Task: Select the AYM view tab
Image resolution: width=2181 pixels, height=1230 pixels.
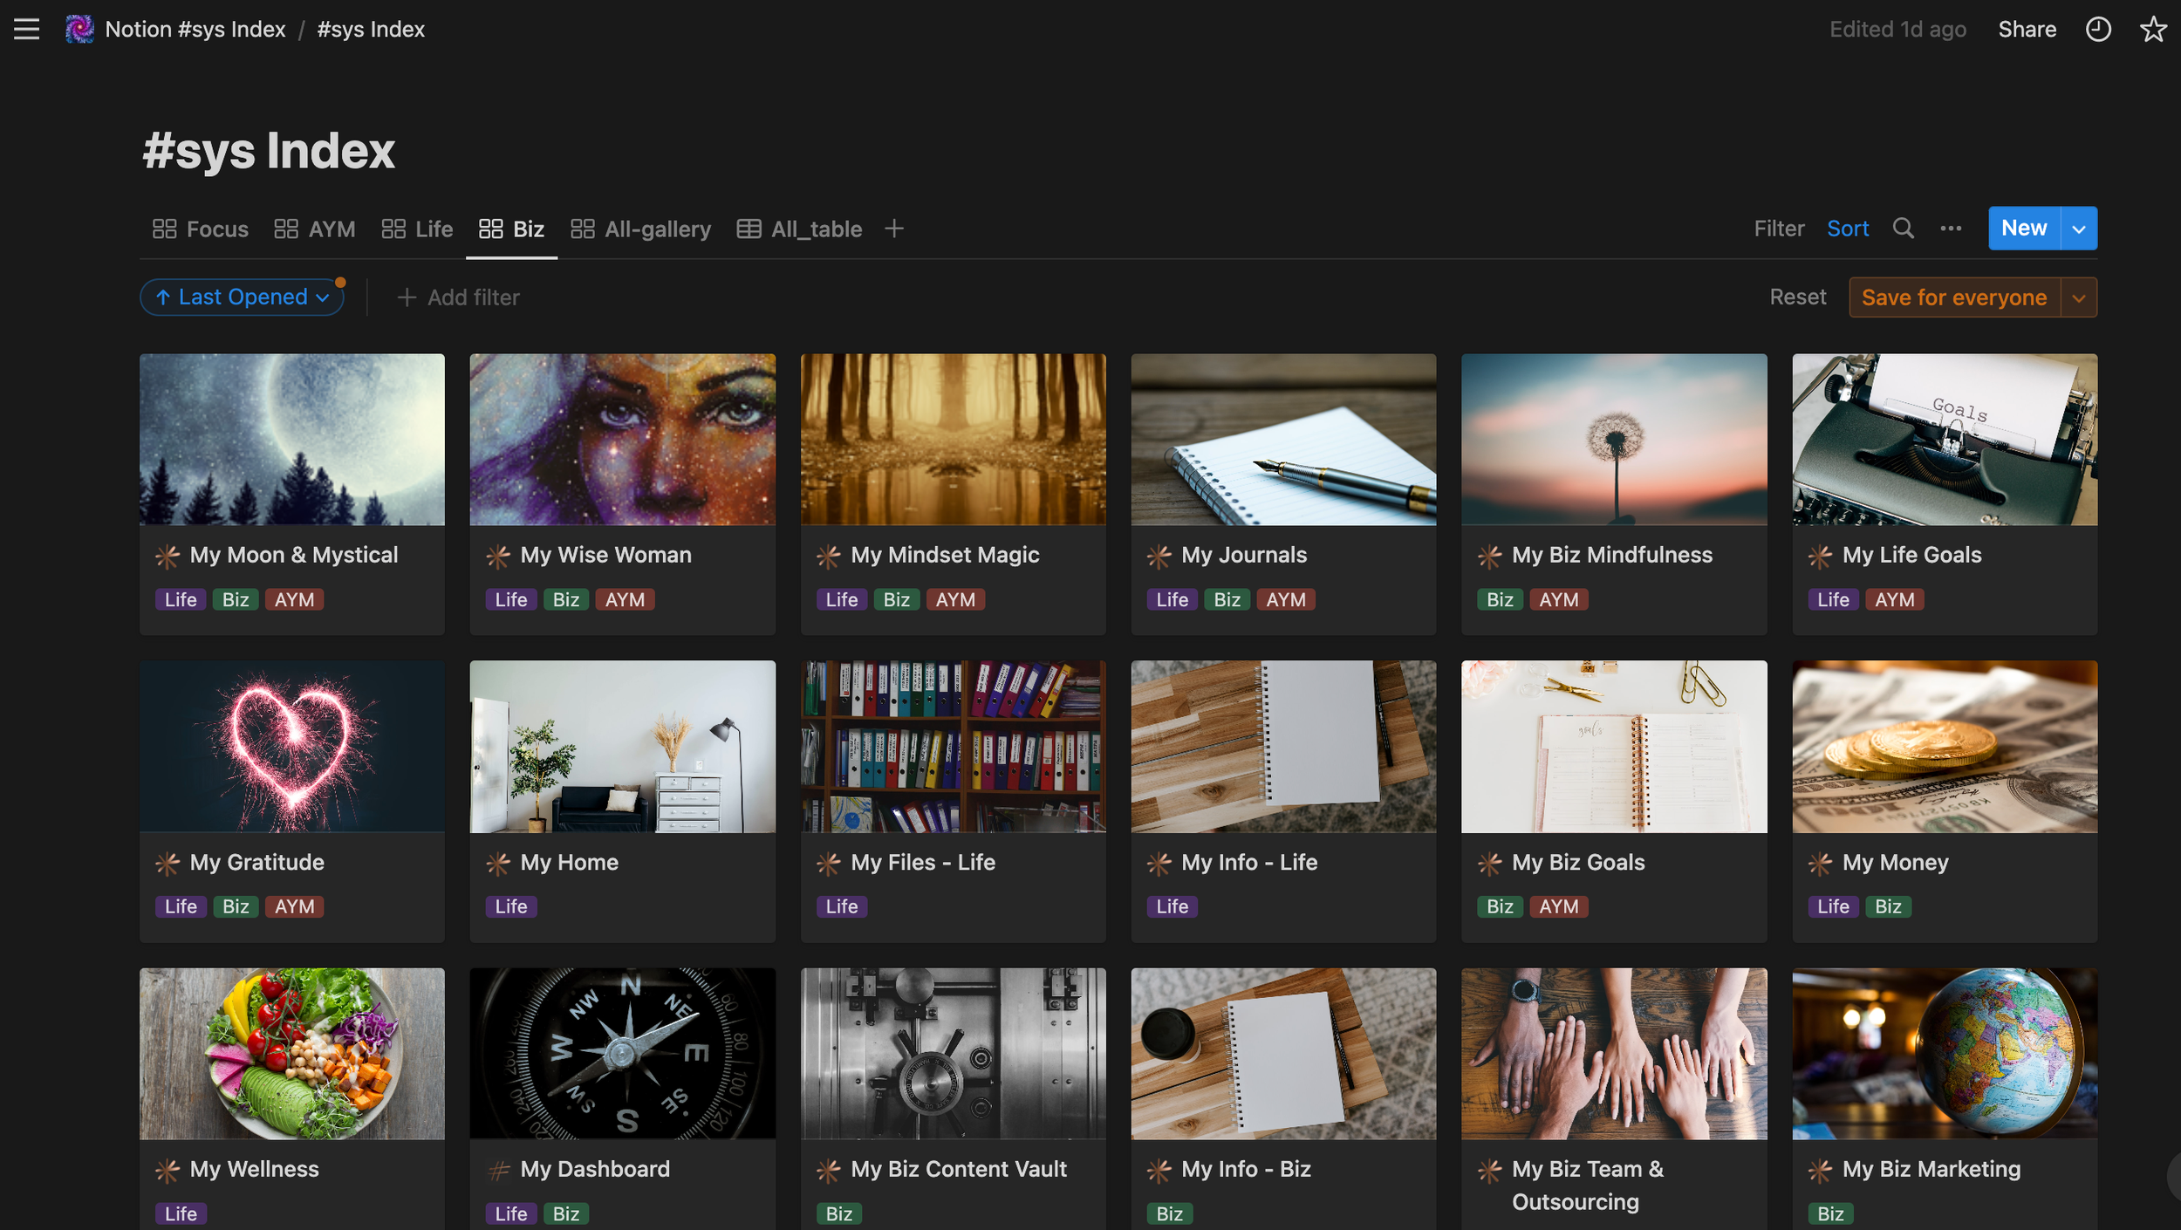Action: point(315,229)
